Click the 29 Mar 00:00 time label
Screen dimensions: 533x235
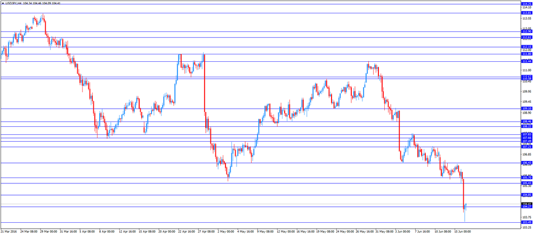[48, 232]
